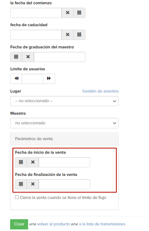This screenshot has width=149, height=231.
Task: Open calendar for Fecha de graduación del maestro
Action: (x=16, y=57)
